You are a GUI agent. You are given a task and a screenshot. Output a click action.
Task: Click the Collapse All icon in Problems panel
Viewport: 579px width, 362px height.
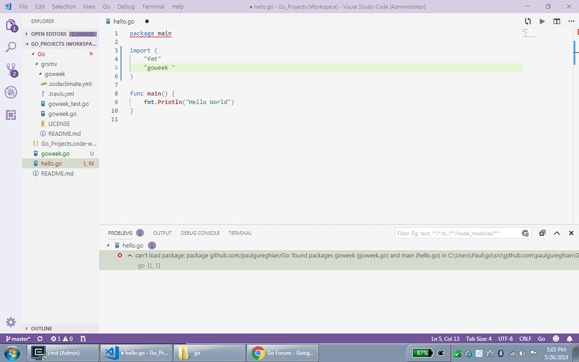coord(542,233)
